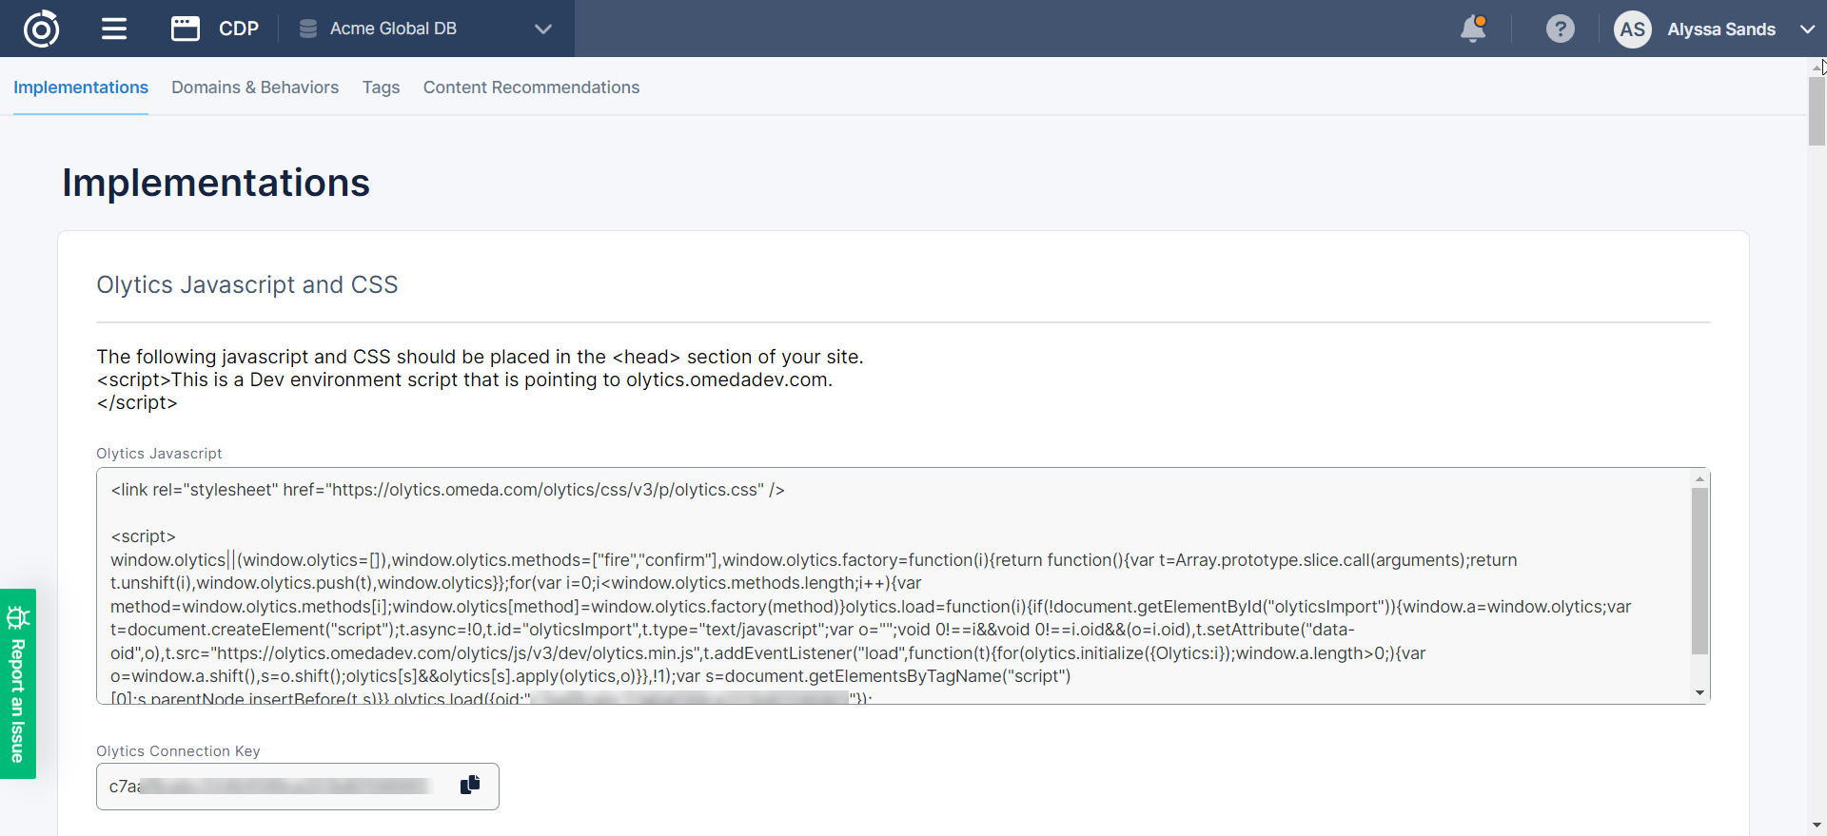Switch to Domains & Behaviors tab
Screen dimensions: 1827x836
255,87
